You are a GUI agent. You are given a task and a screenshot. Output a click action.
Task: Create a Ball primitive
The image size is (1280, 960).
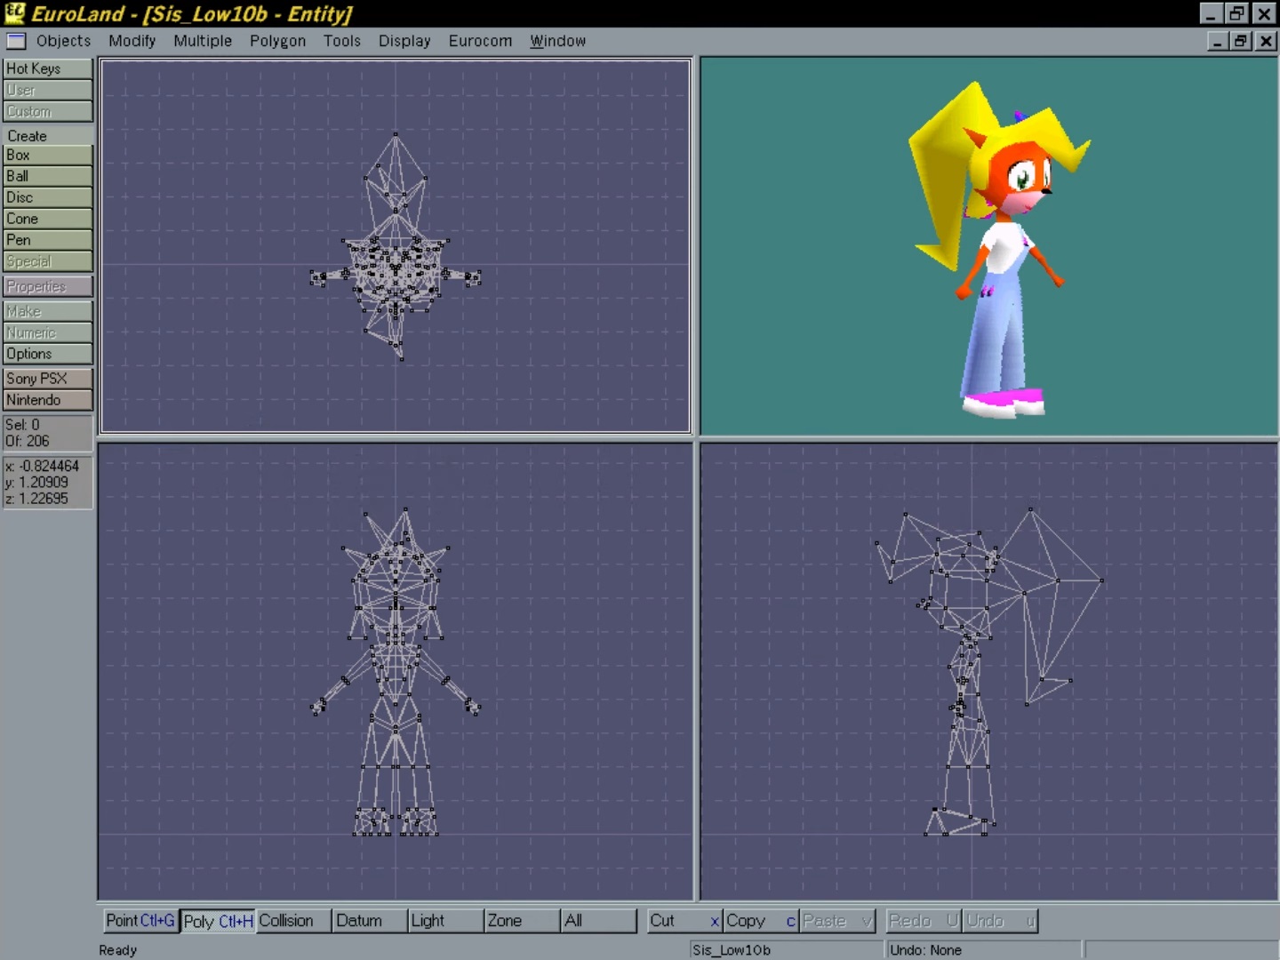pos(47,176)
